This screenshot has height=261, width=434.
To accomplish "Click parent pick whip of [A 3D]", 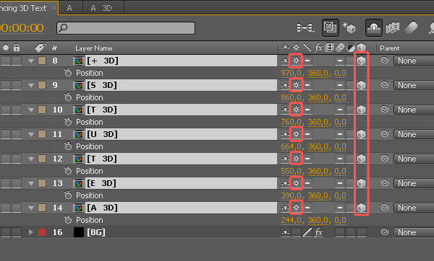I will click(x=385, y=207).
